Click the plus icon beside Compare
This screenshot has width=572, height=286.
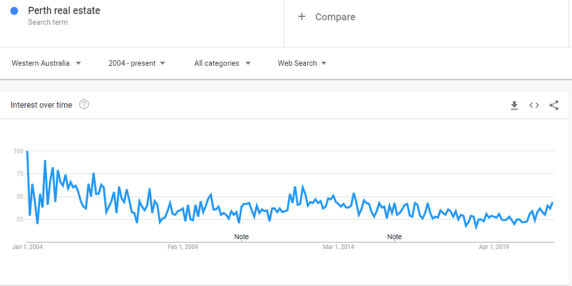(302, 17)
